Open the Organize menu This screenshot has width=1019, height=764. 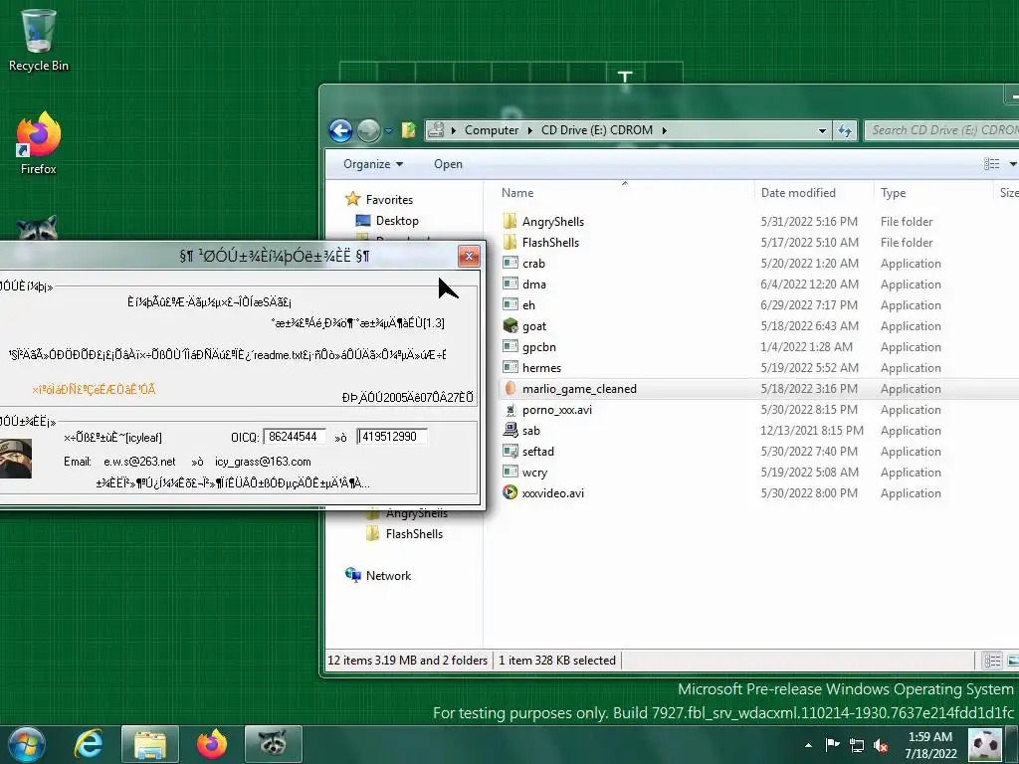point(373,164)
